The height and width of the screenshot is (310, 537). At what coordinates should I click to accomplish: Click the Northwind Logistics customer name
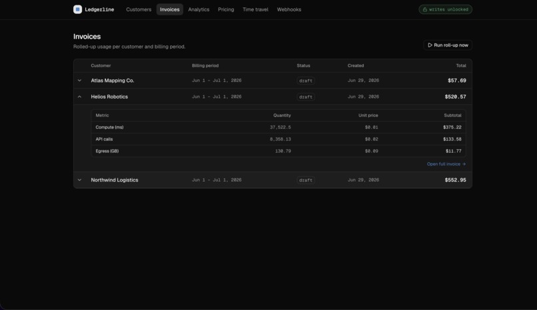(115, 180)
